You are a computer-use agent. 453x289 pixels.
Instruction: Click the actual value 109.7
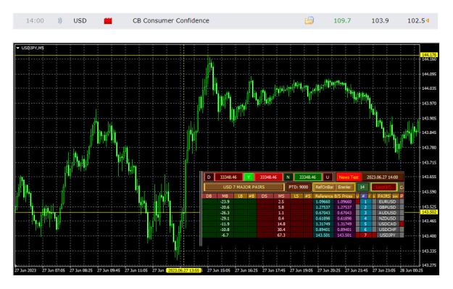point(342,21)
